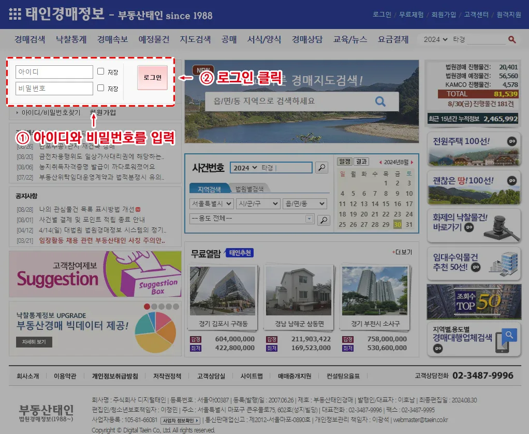
Task: Open the 고객참여제보 Suggestion banner
Action: (95, 274)
